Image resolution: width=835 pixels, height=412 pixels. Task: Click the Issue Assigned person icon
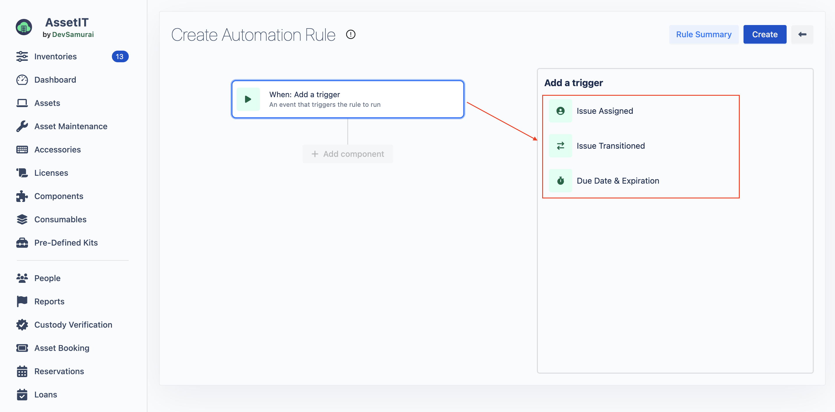pyautogui.click(x=560, y=111)
